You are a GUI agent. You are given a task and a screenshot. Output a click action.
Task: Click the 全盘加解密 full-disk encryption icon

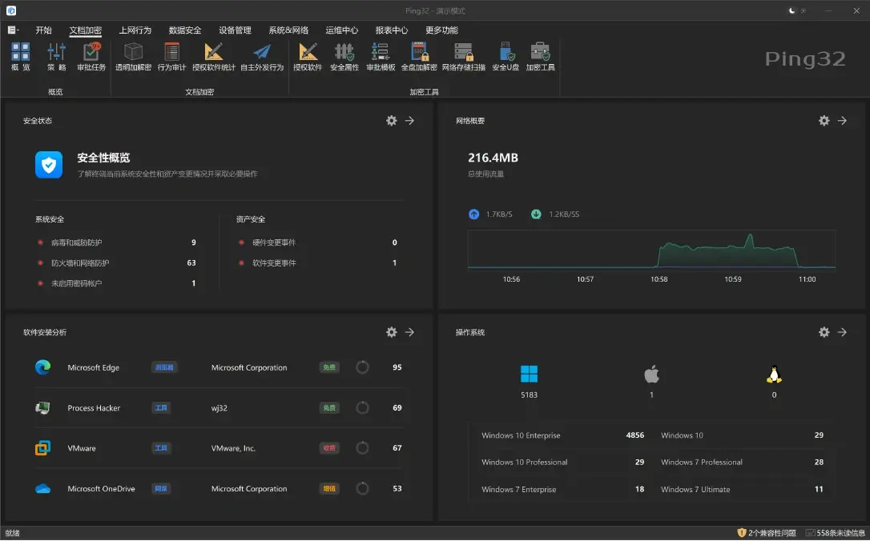pyautogui.click(x=418, y=56)
